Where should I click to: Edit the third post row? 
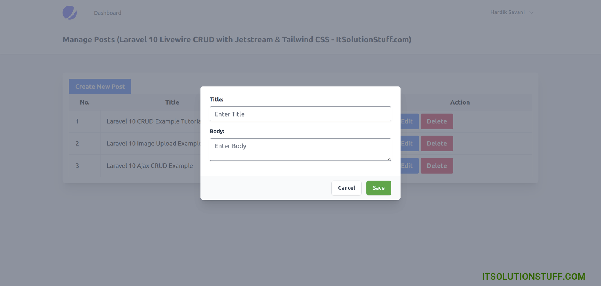click(x=409, y=166)
